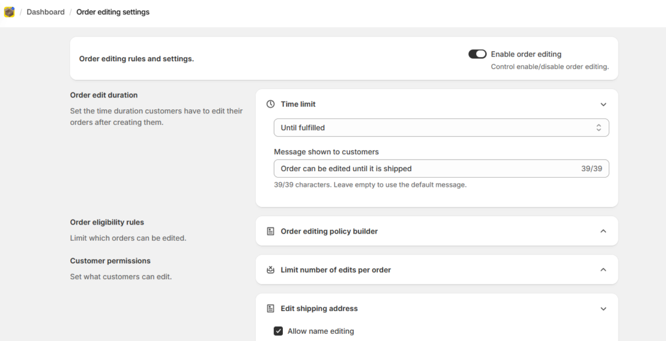Click the Message shown to customers field

(x=442, y=169)
